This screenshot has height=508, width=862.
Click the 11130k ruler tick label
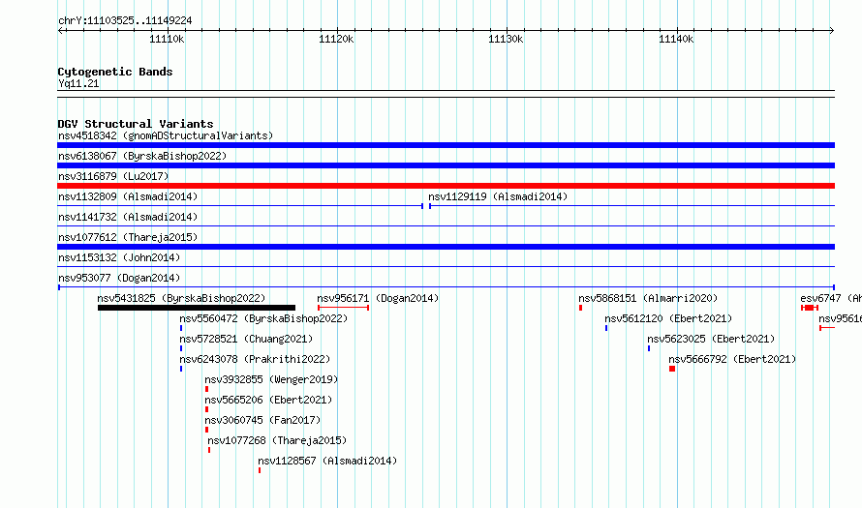[x=506, y=39]
